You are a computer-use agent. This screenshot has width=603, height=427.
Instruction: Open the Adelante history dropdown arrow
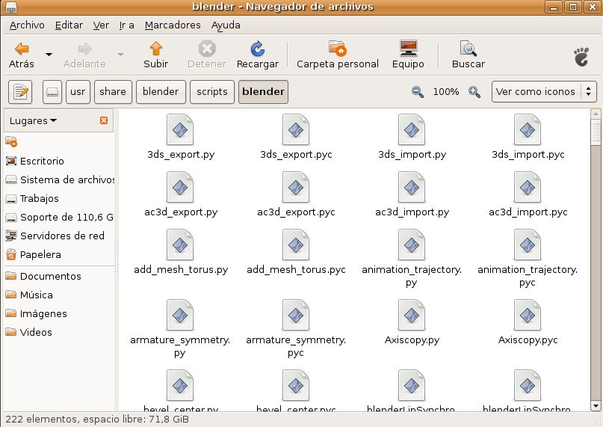(120, 55)
